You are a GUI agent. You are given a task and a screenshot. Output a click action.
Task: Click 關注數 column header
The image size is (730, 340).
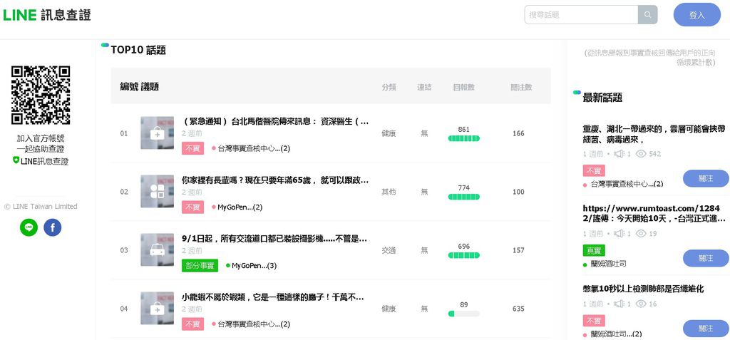pos(521,87)
